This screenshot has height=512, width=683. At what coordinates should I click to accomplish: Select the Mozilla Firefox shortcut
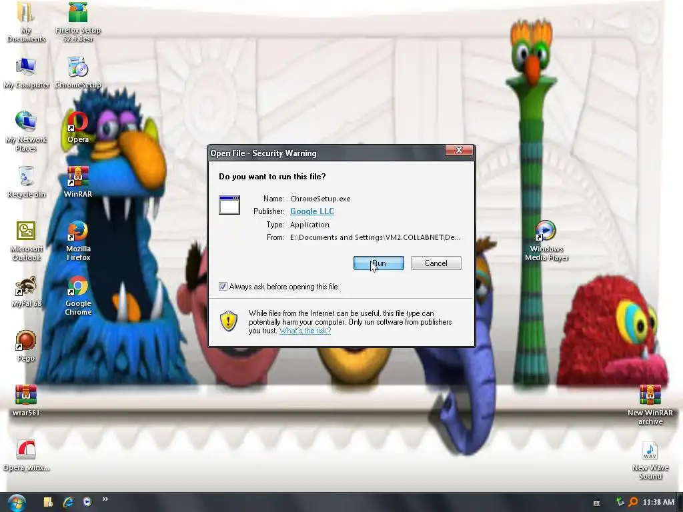click(78, 241)
